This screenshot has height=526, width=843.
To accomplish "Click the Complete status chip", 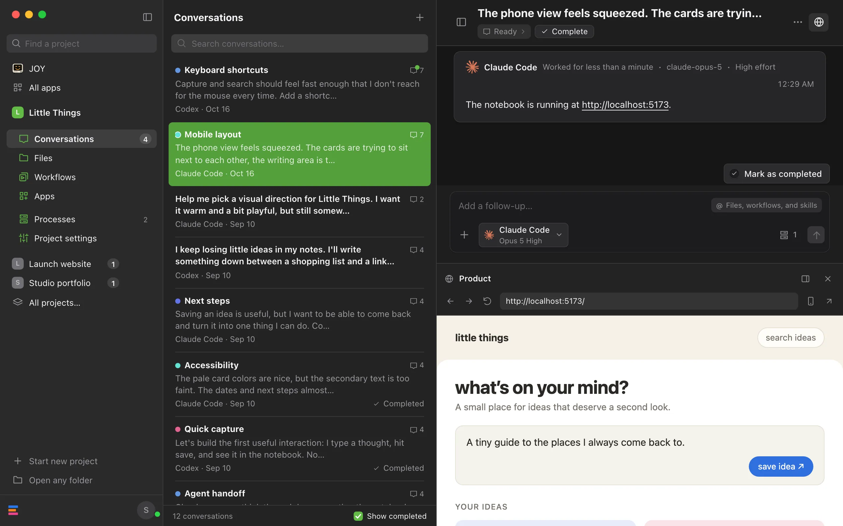I will pyautogui.click(x=564, y=32).
